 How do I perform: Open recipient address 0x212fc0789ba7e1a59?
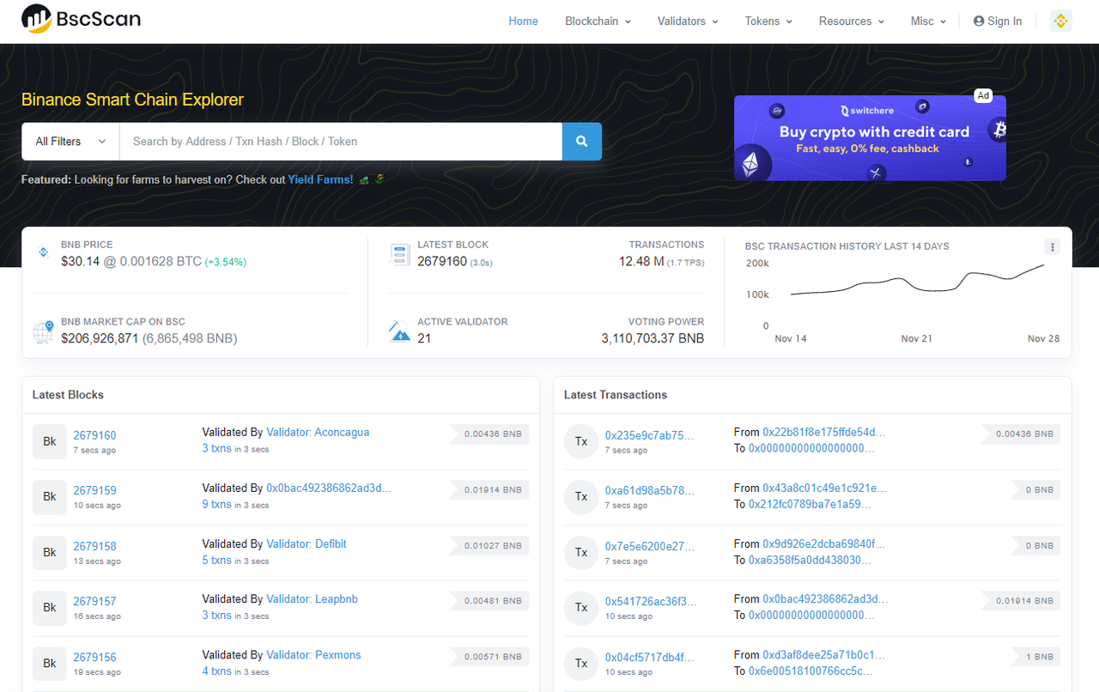[x=810, y=504]
